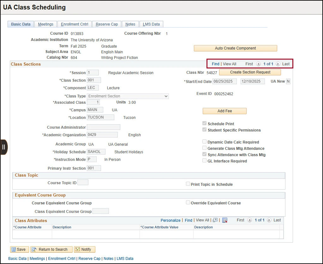Viewport: 323px width, 264px height.
Task: Click Basic Data link at page bottom
Action: coord(17,259)
